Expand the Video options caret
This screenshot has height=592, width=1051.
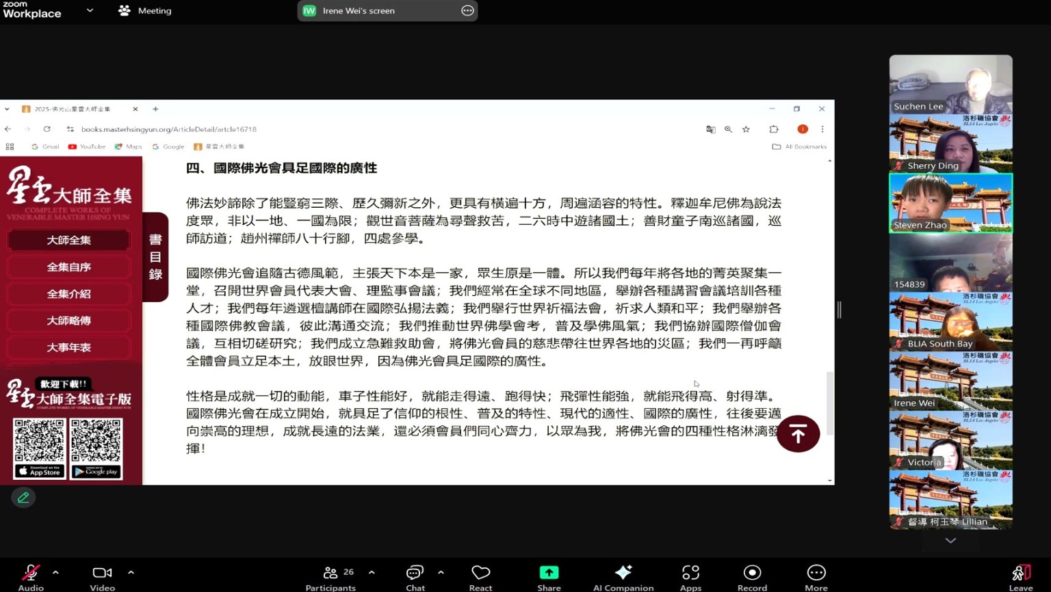point(131,572)
